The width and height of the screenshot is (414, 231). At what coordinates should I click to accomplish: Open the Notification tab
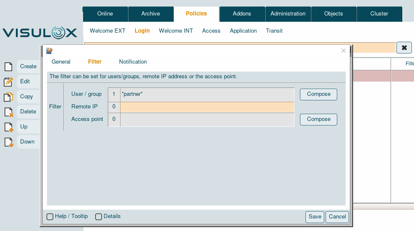(x=133, y=62)
